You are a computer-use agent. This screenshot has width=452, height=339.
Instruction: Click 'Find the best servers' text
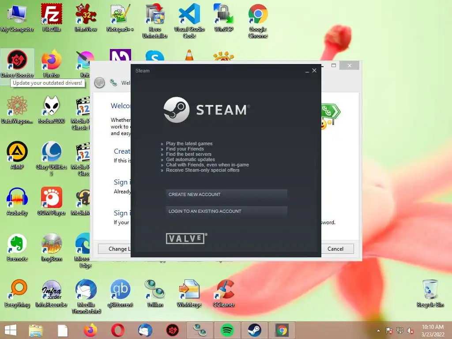click(188, 154)
